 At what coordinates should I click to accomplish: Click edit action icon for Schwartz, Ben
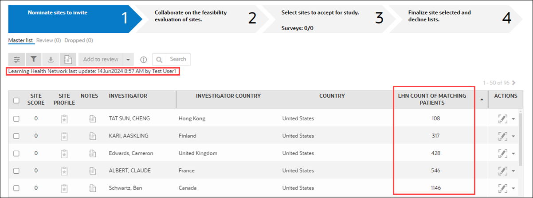tap(503, 188)
